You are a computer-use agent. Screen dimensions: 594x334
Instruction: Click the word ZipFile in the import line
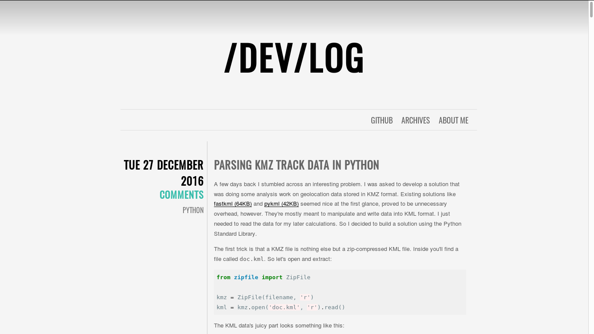click(298, 277)
